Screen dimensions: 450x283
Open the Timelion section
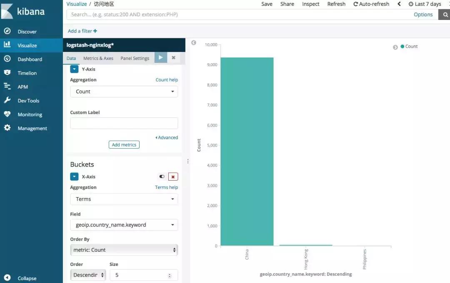26,73
